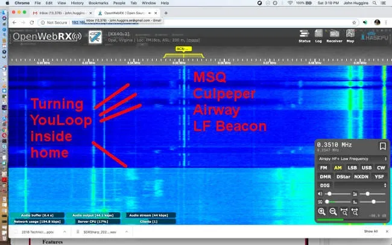Image resolution: width=392 pixels, height=245 pixels.
Task: Click the squelch SQ auto button
Action: (320, 202)
